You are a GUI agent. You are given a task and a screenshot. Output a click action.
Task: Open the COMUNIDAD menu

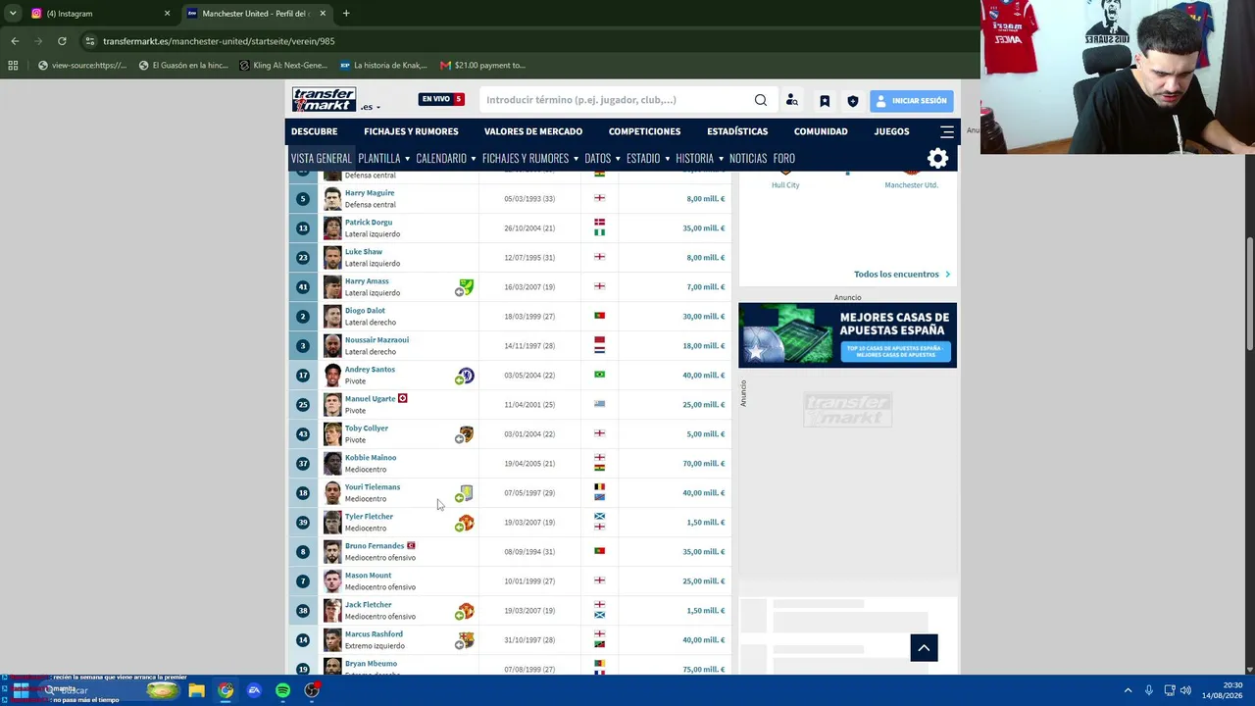(x=821, y=131)
